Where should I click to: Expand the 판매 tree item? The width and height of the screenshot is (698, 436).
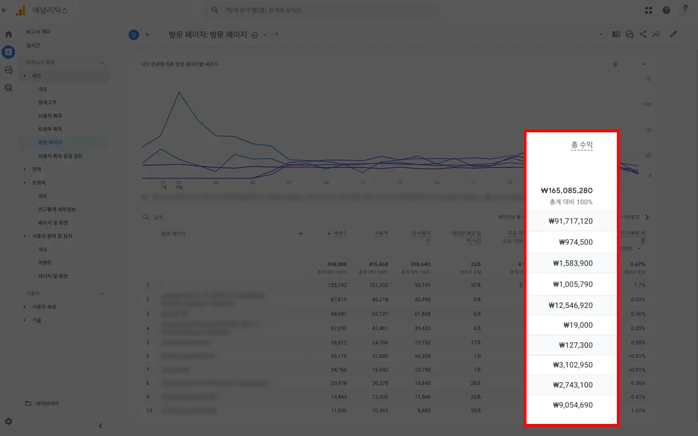(x=25, y=169)
